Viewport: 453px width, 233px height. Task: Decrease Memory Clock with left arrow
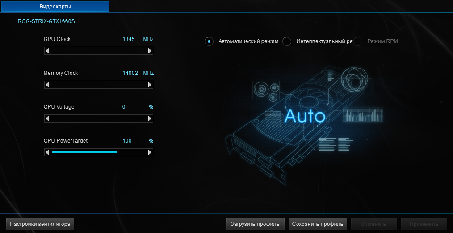click(47, 85)
